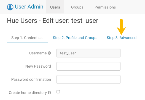This screenshot has width=145, height=100.
Task: Enable the Create home directory checkbox
Action: (58, 92)
